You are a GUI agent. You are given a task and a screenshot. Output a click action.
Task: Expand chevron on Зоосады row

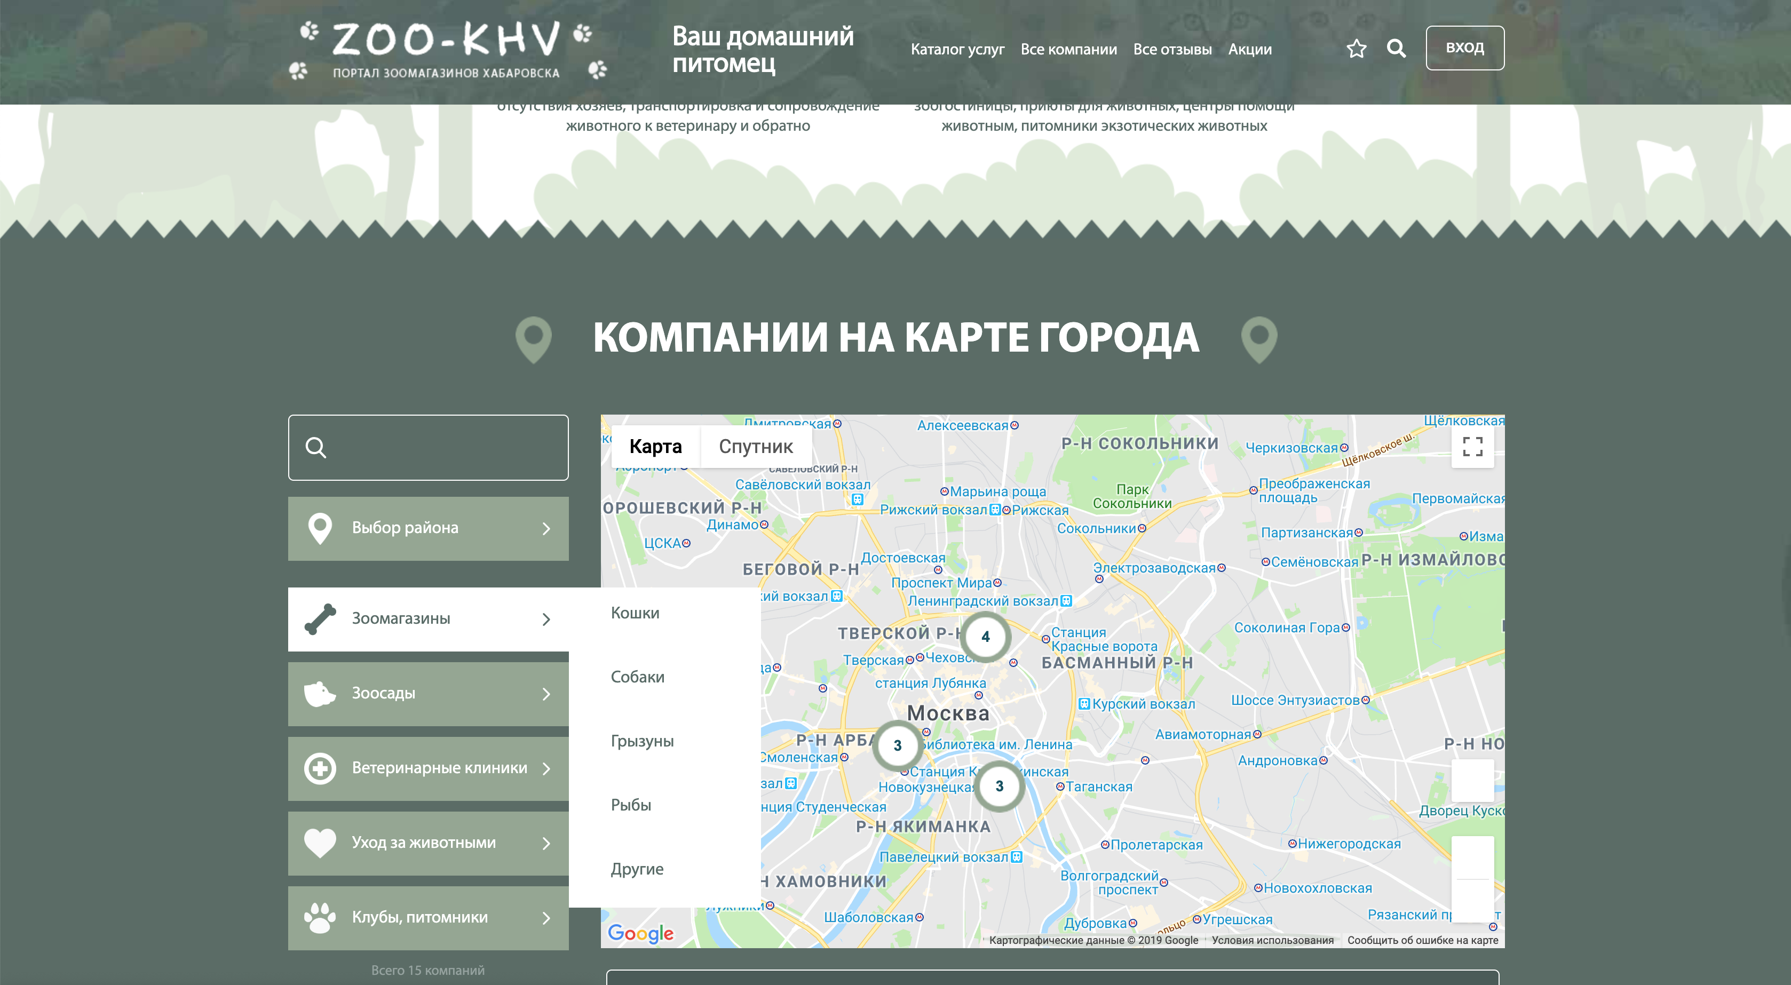[546, 694]
